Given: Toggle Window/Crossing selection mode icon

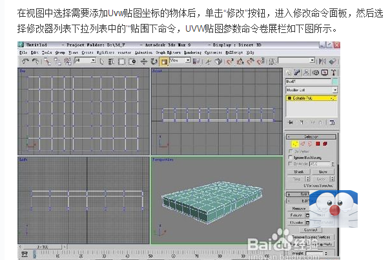Looking at the screenshot, I should (132, 61).
